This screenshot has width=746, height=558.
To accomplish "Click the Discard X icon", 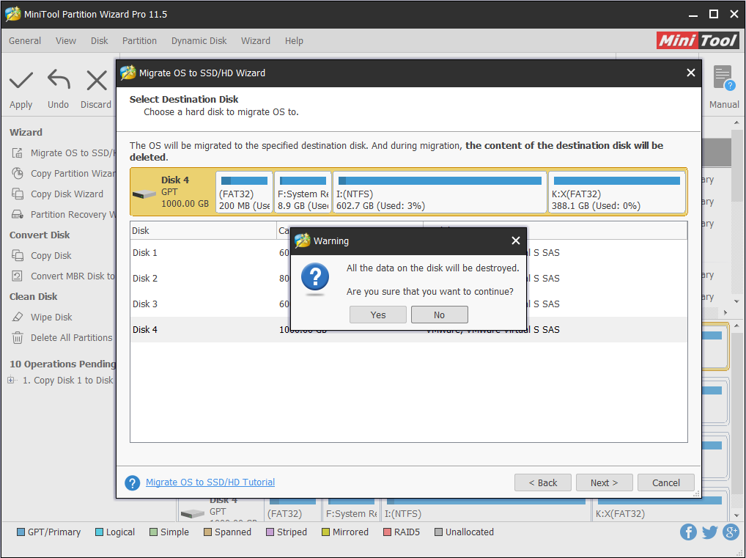I will (97, 80).
